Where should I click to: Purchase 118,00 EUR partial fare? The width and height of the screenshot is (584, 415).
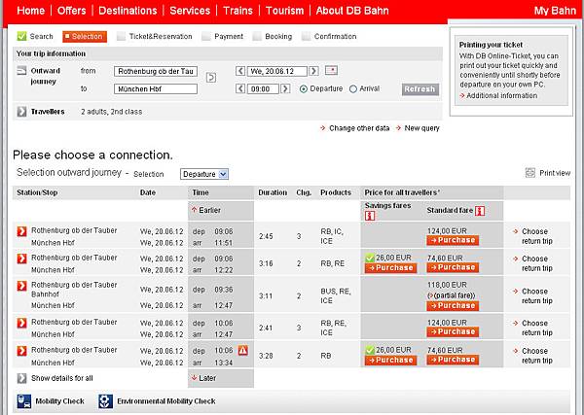tap(453, 306)
